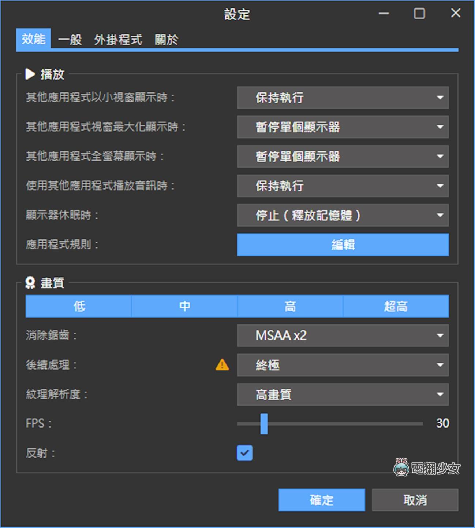Open the dropdown for maximized window behavior
475x528 pixels.
pyautogui.click(x=343, y=127)
